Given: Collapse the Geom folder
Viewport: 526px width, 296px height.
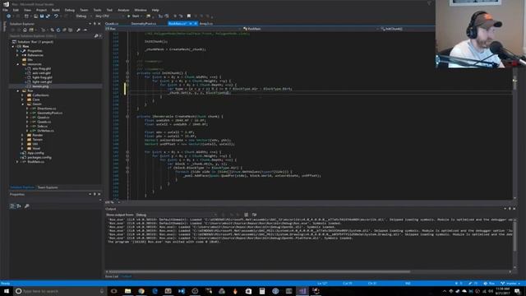Looking at the screenshot, I should pyautogui.click(x=22, y=104).
